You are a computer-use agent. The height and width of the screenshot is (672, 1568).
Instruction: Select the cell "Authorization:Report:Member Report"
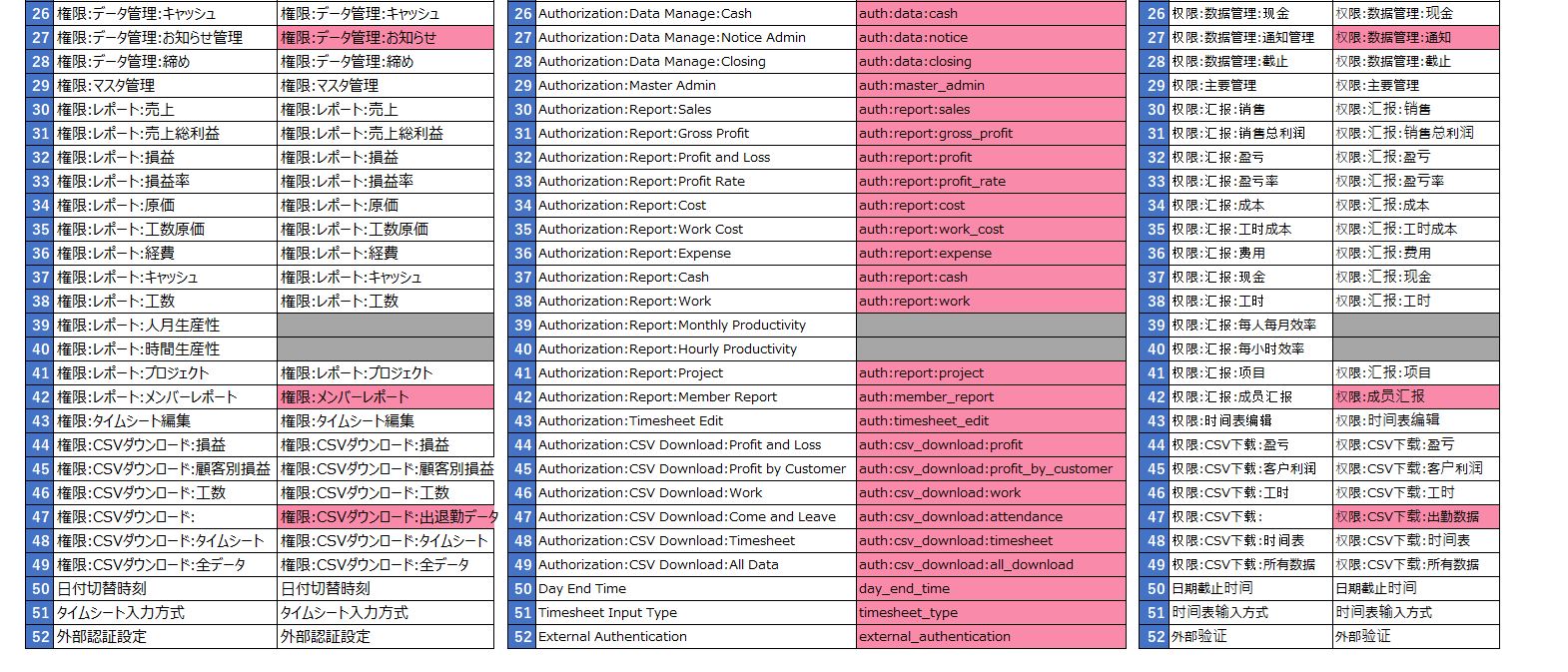click(695, 397)
